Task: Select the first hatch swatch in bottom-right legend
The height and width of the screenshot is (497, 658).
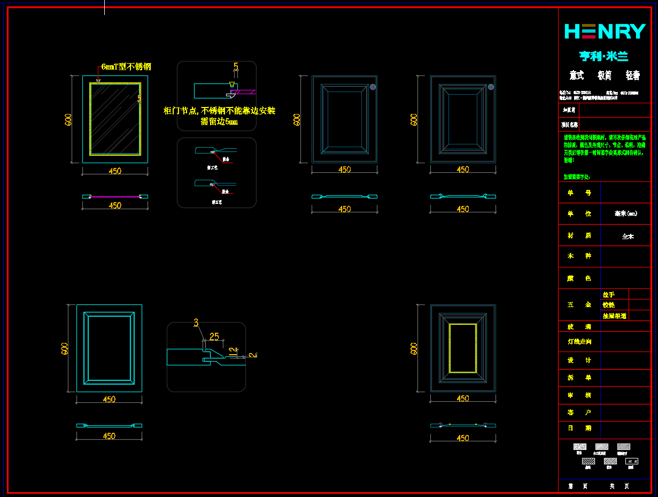Action: pyautogui.click(x=579, y=447)
